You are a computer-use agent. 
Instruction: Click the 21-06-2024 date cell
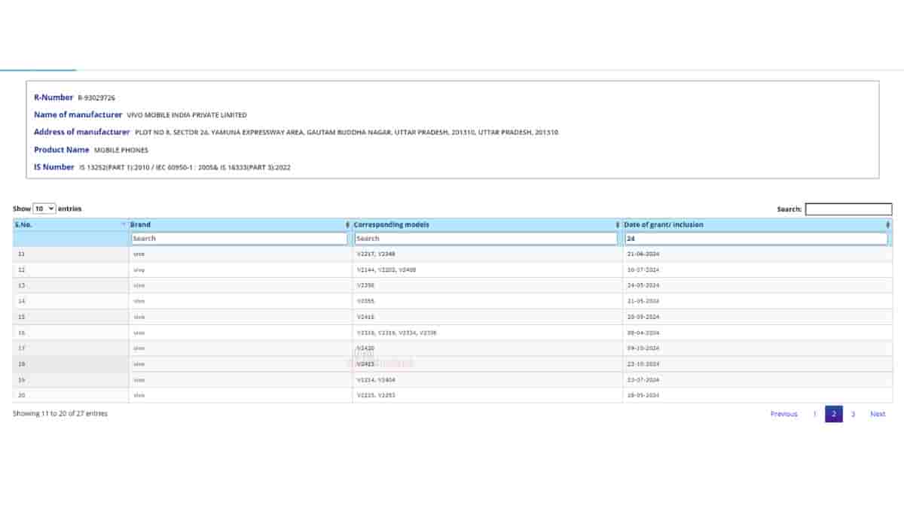[643, 254]
